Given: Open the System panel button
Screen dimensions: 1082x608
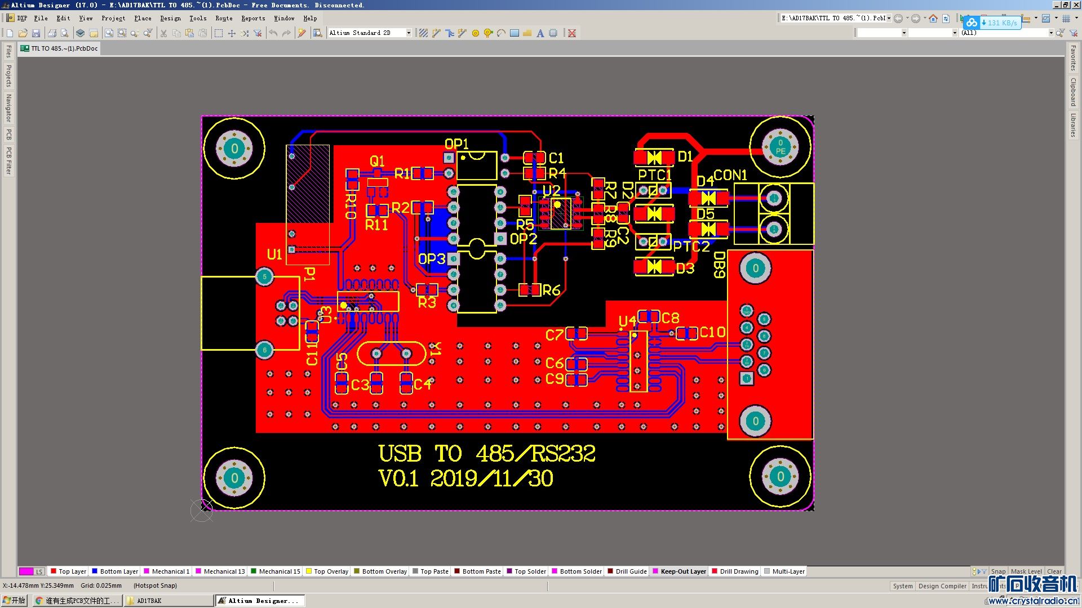Looking at the screenshot, I should click(903, 586).
